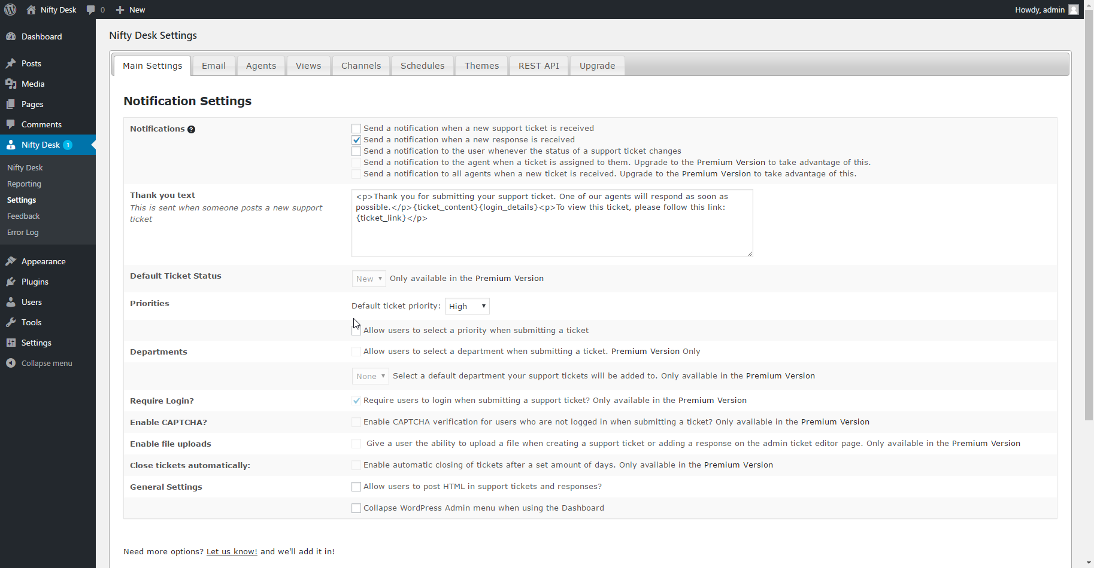Toggle automatic closing of tickets checkbox
This screenshot has width=1094, height=568.
point(356,465)
